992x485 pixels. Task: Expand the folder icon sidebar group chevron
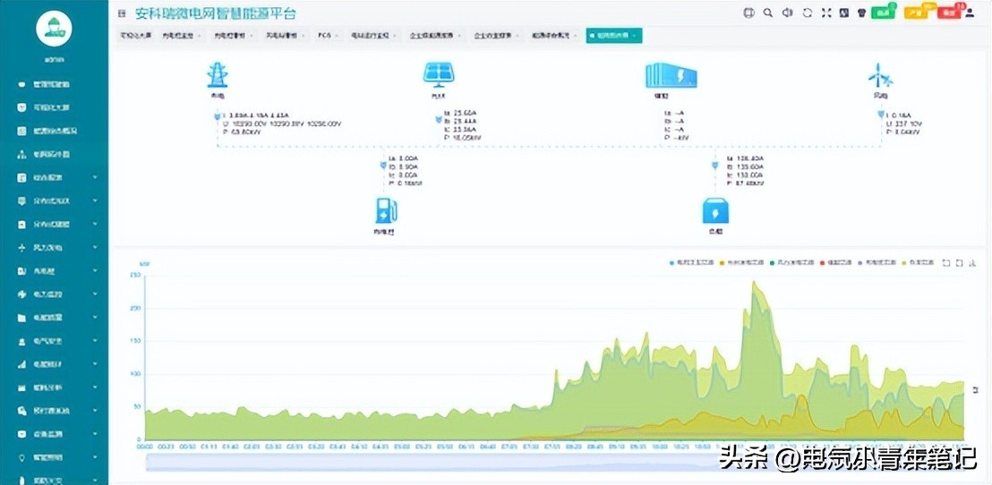pyautogui.click(x=95, y=318)
